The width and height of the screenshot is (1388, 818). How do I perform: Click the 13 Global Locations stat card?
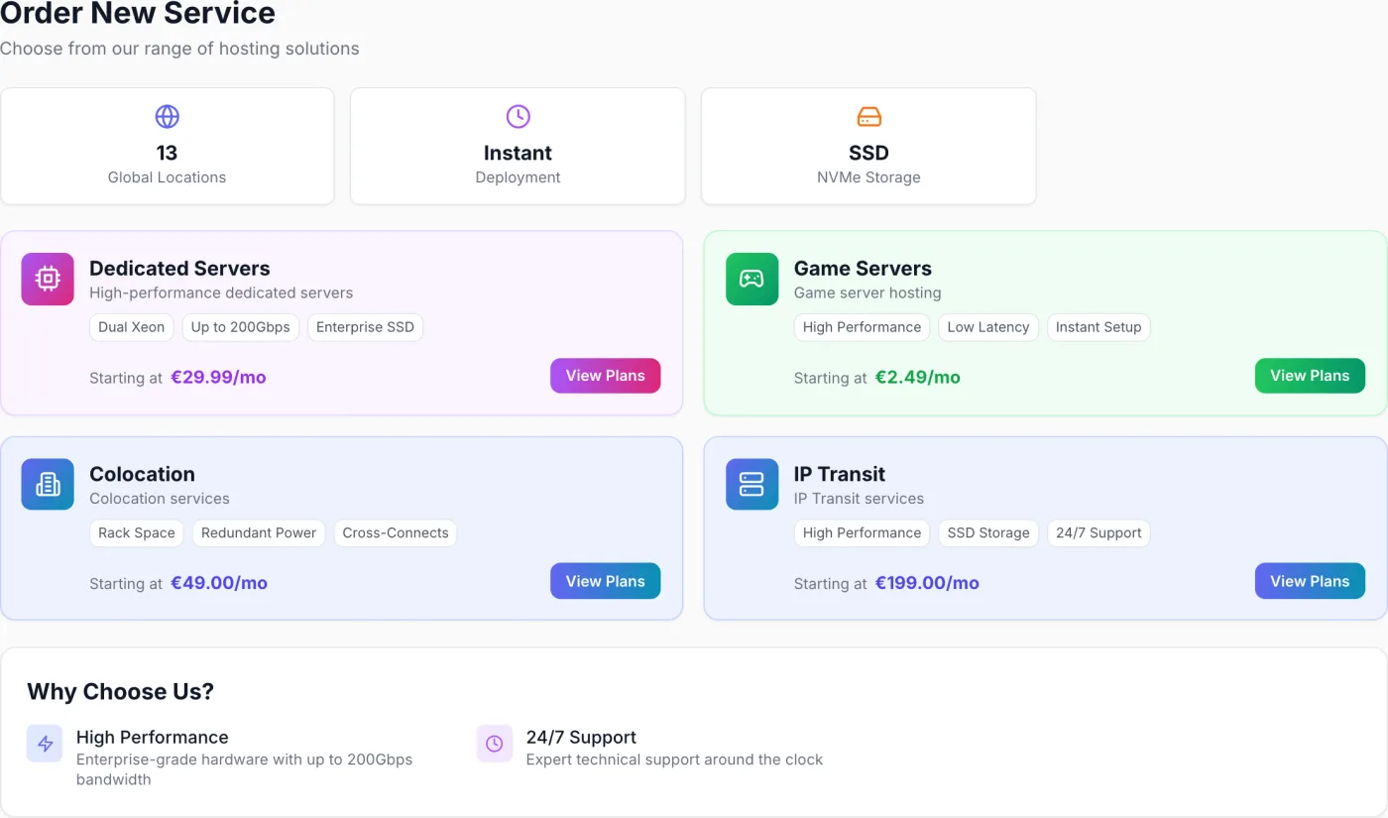168,146
